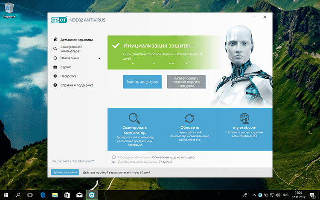
Task: Click the volume speaker tray icon
Action: [x=278, y=195]
